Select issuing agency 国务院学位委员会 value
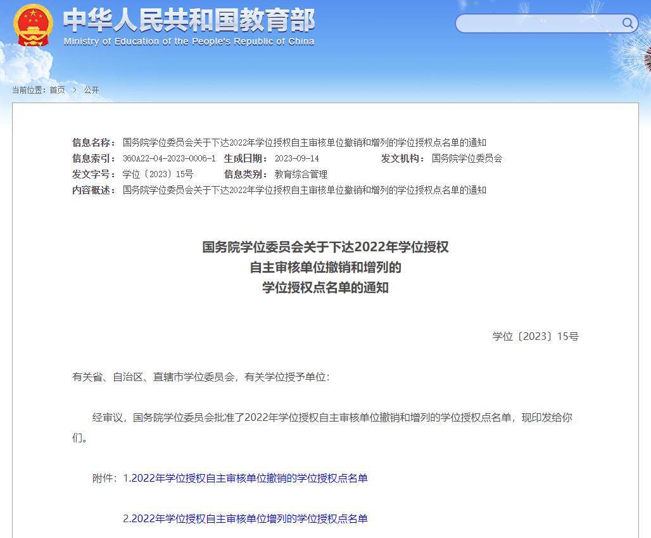Image resolution: width=651 pixels, height=538 pixels. coord(467,159)
